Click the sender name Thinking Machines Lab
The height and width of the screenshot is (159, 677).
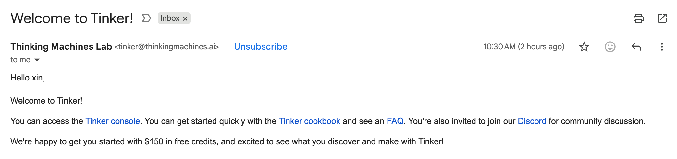61,47
